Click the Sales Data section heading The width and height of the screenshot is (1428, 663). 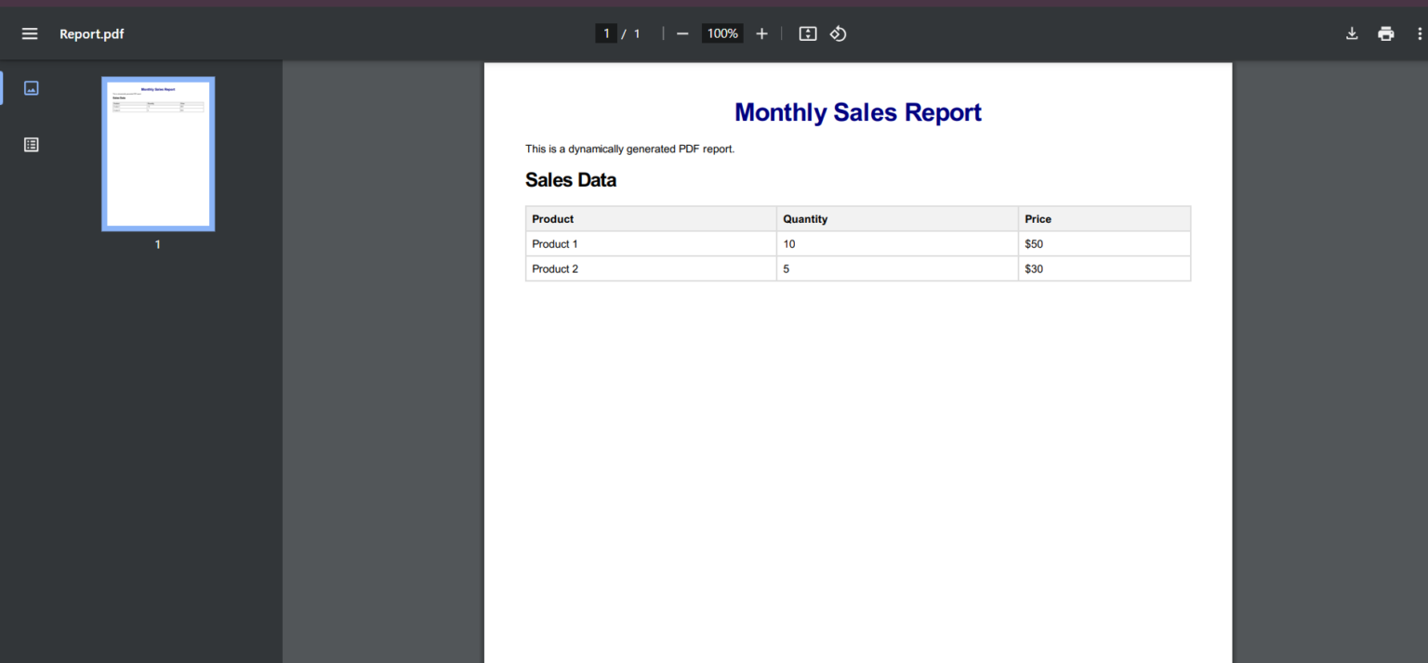(570, 179)
